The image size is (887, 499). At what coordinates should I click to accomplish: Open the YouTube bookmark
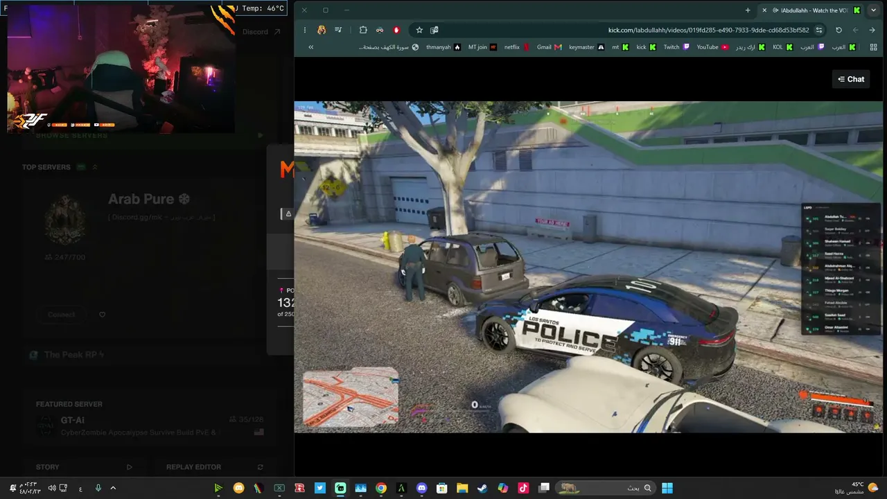(712, 47)
